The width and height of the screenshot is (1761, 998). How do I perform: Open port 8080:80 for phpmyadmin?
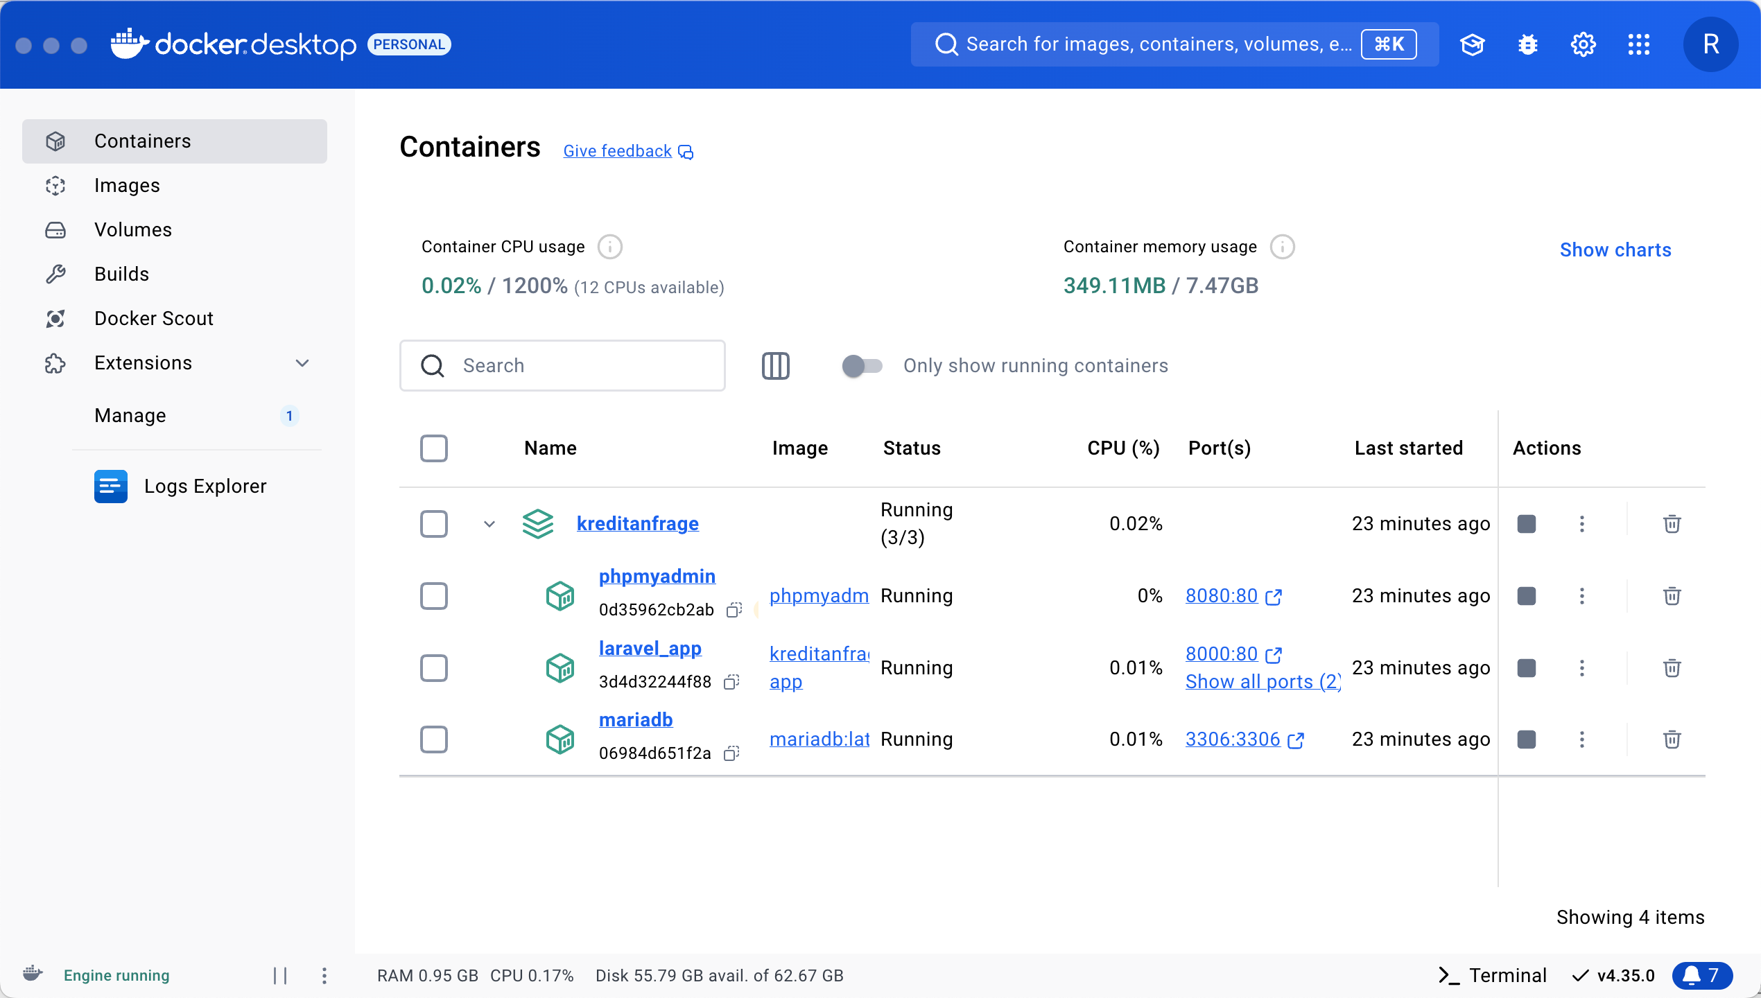1234,596
